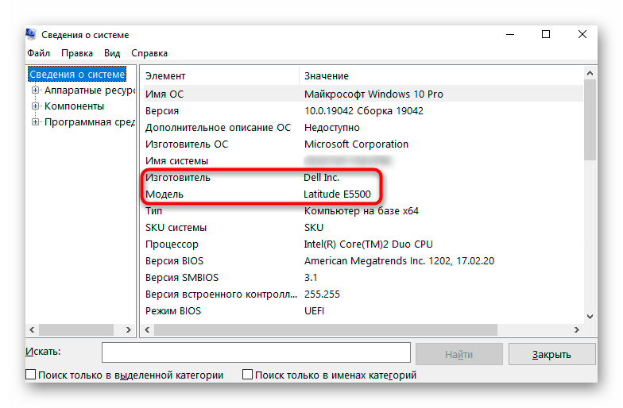Click the Найти button
Viewport: 623px width, 408px height.
pos(459,354)
